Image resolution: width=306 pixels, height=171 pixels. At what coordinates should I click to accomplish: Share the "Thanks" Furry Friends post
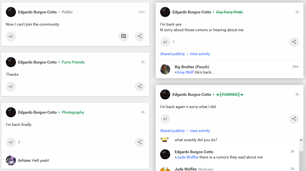click(140, 86)
